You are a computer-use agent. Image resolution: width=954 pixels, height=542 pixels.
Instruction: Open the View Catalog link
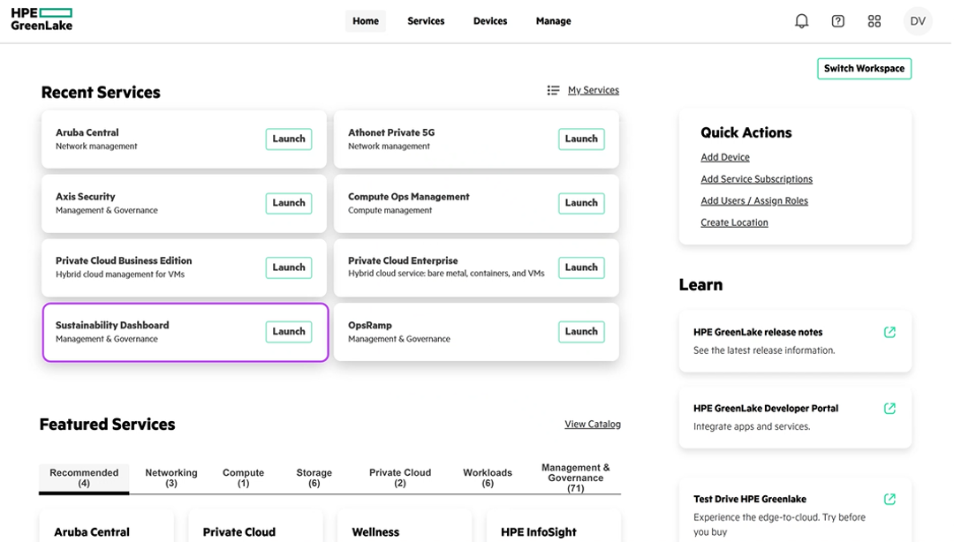[x=592, y=425]
